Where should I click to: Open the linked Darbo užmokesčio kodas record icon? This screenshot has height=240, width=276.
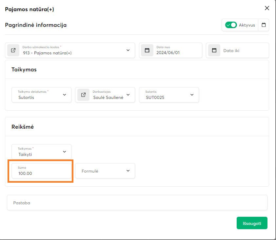tap(13, 50)
